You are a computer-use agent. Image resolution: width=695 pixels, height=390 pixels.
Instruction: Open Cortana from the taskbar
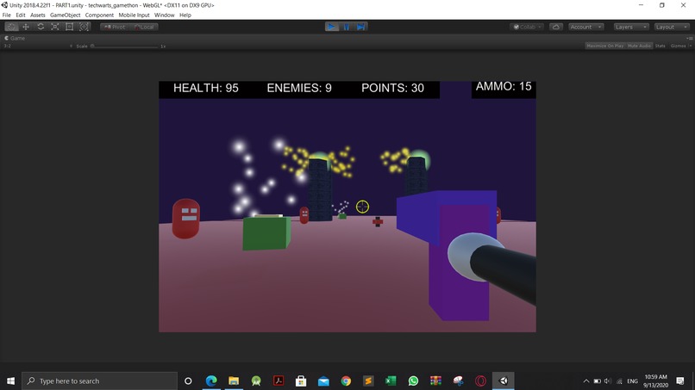tap(188, 381)
